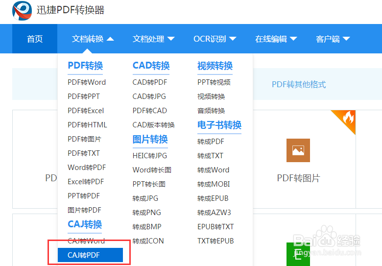Go to 首页 tab

point(35,39)
